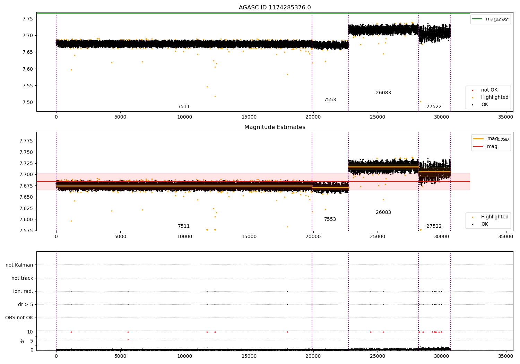Click the 'dr' axis label in the bottom plot
Viewport: 520px width, 364px height.
pos(23,341)
